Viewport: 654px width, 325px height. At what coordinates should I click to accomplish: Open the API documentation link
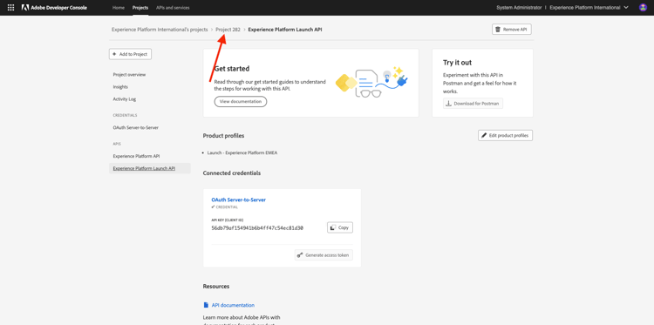232,305
